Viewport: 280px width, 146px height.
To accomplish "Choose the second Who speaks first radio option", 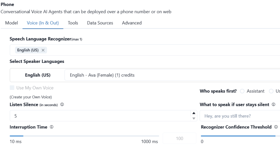I will click(271, 91).
